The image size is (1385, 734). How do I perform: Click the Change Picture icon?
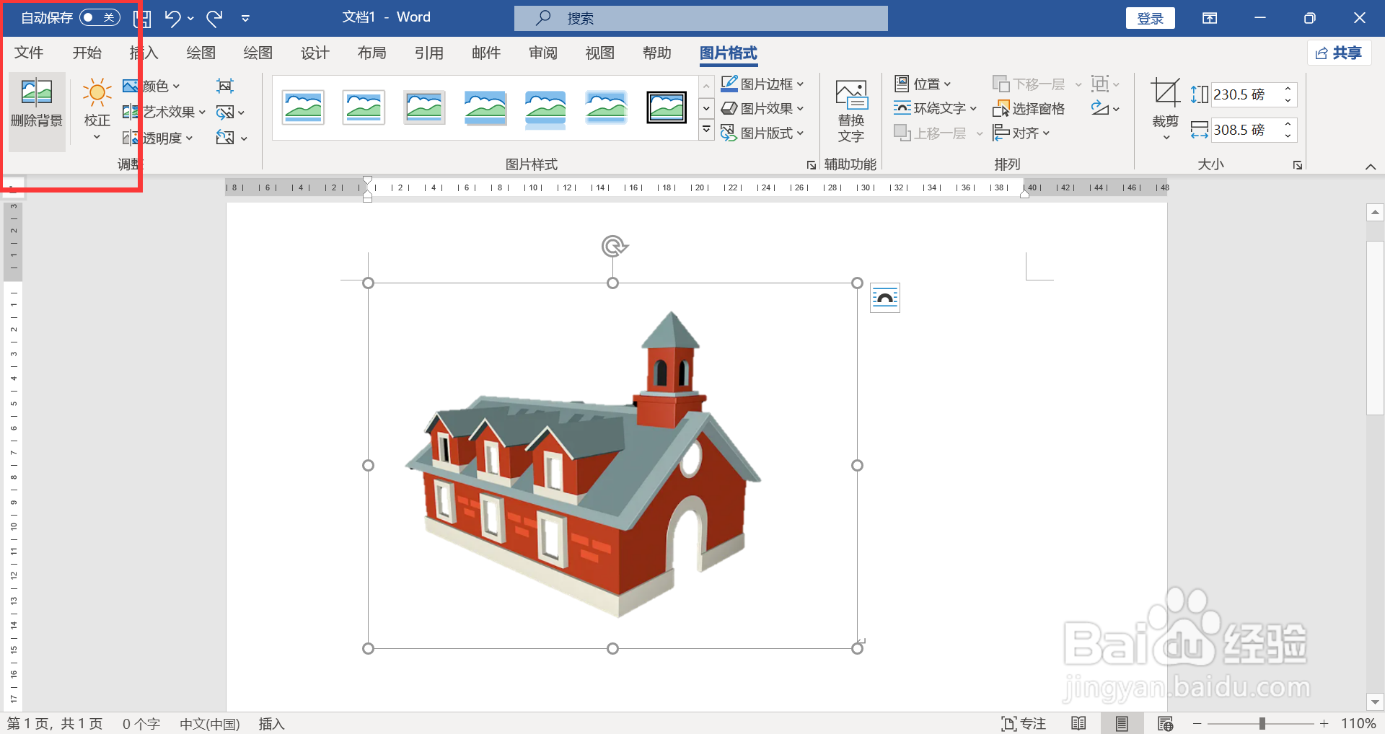(x=230, y=112)
